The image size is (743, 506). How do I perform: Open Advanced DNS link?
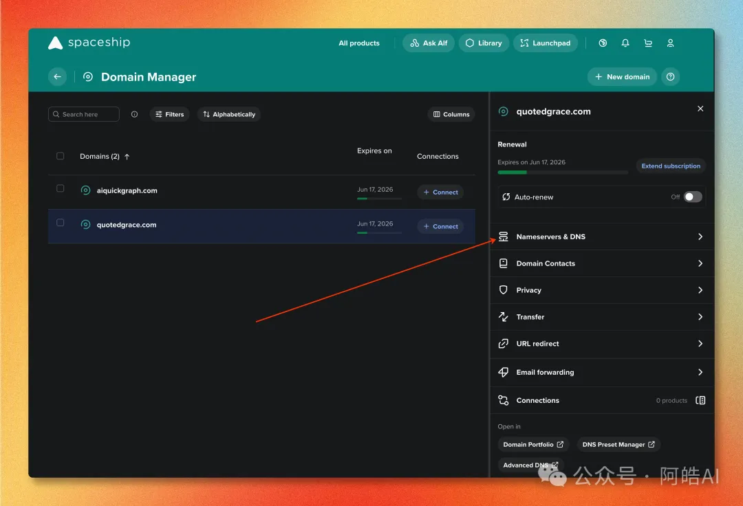[x=530, y=465]
